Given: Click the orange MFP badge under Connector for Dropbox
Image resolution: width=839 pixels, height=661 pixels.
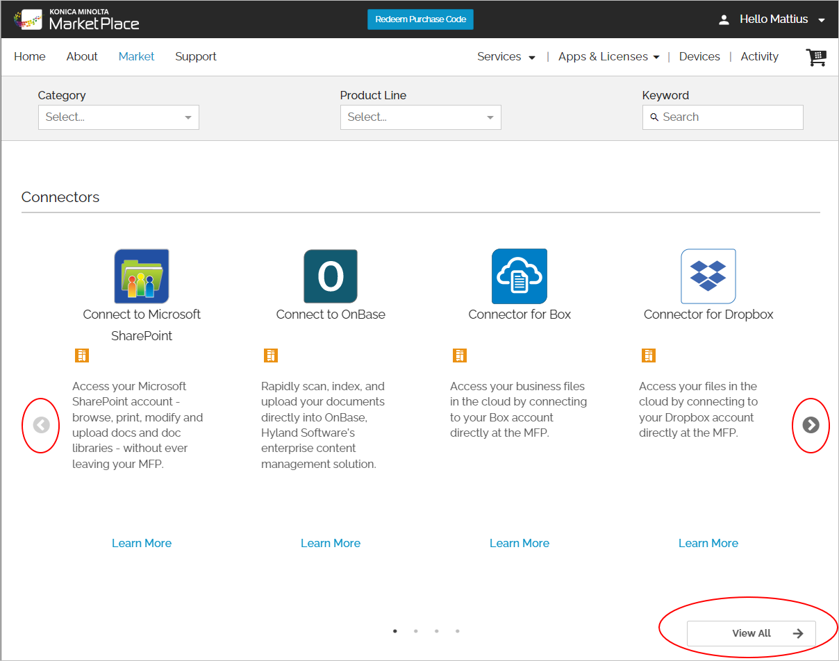Looking at the screenshot, I should 649,355.
